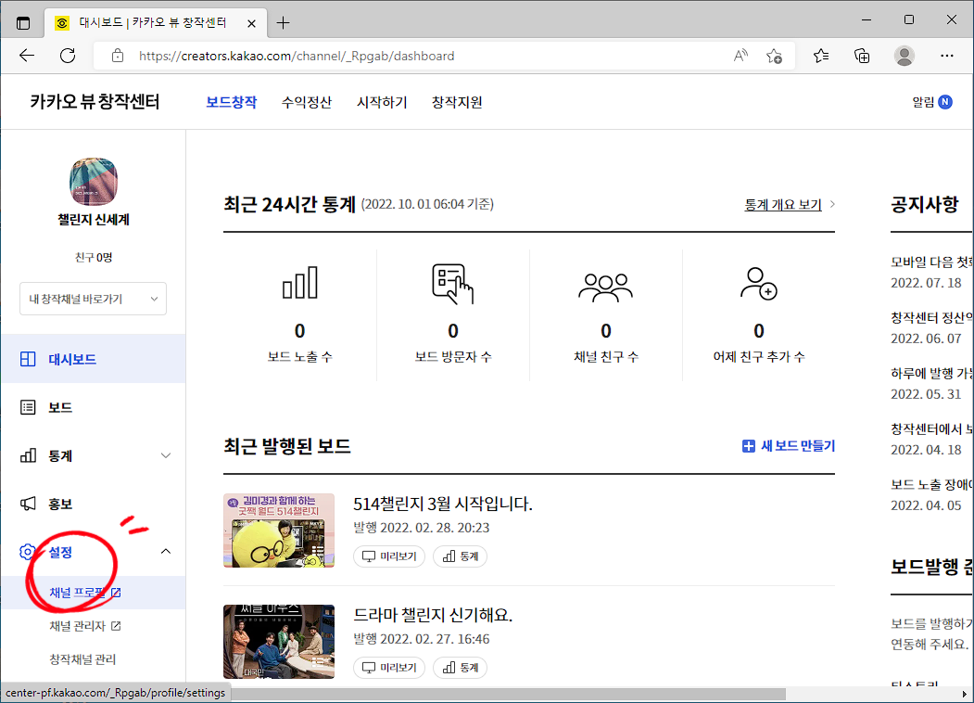Click the browser back arrow
Viewport: 974px width, 703px height.
click(27, 56)
